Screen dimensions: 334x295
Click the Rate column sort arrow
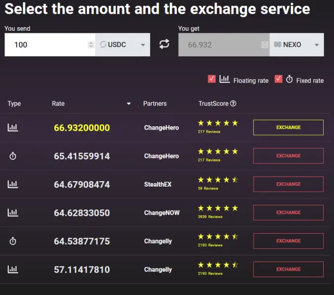(x=128, y=104)
